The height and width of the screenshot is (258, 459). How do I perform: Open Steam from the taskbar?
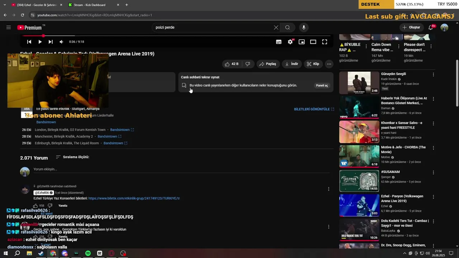pos(41,253)
